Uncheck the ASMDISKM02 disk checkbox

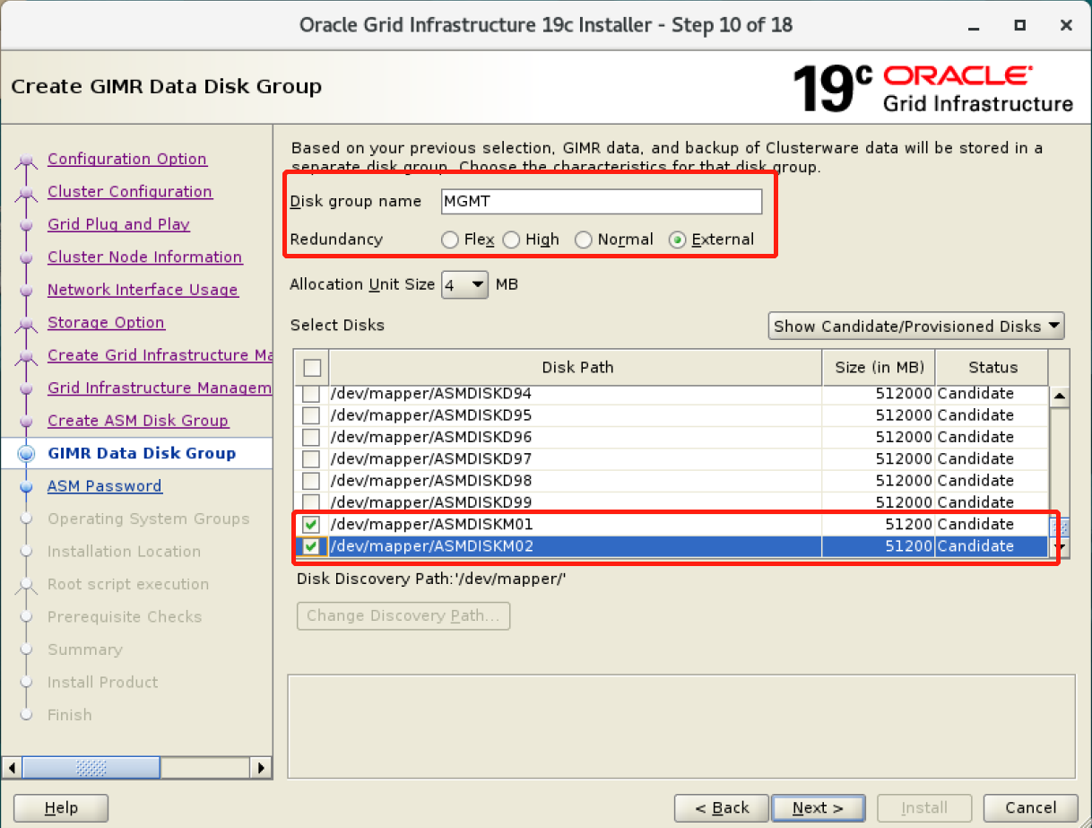point(310,545)
